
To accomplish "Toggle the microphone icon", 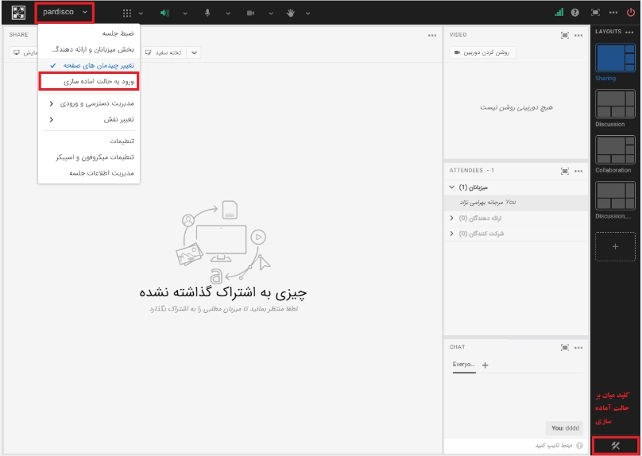I will [207, 13].
